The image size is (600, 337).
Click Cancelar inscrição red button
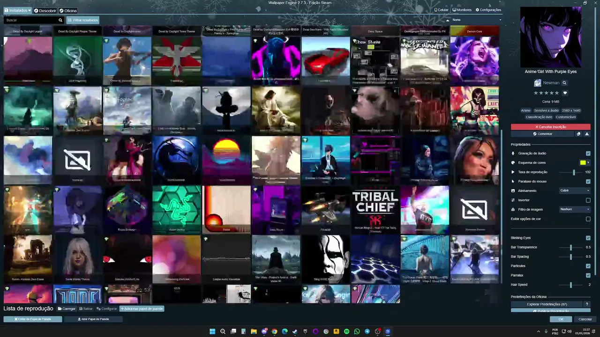pos(551,127)
